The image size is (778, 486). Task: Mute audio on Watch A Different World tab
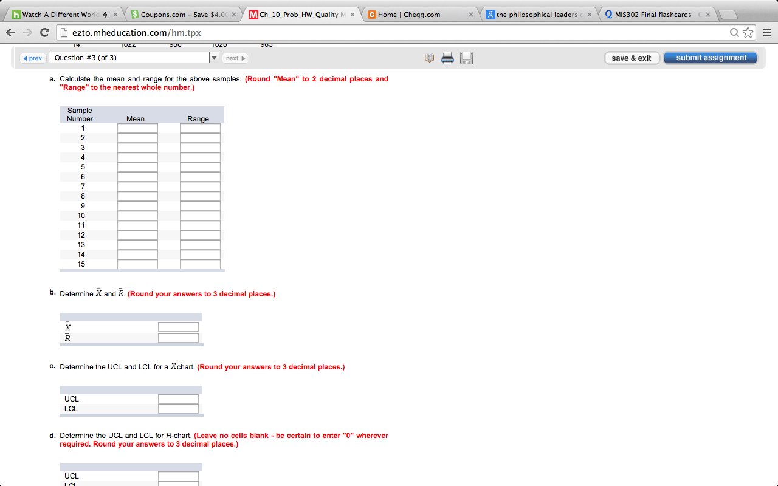pyautogui.click(x=105, y=15)
